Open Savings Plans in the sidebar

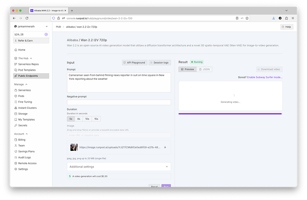(x=26, y=152)
